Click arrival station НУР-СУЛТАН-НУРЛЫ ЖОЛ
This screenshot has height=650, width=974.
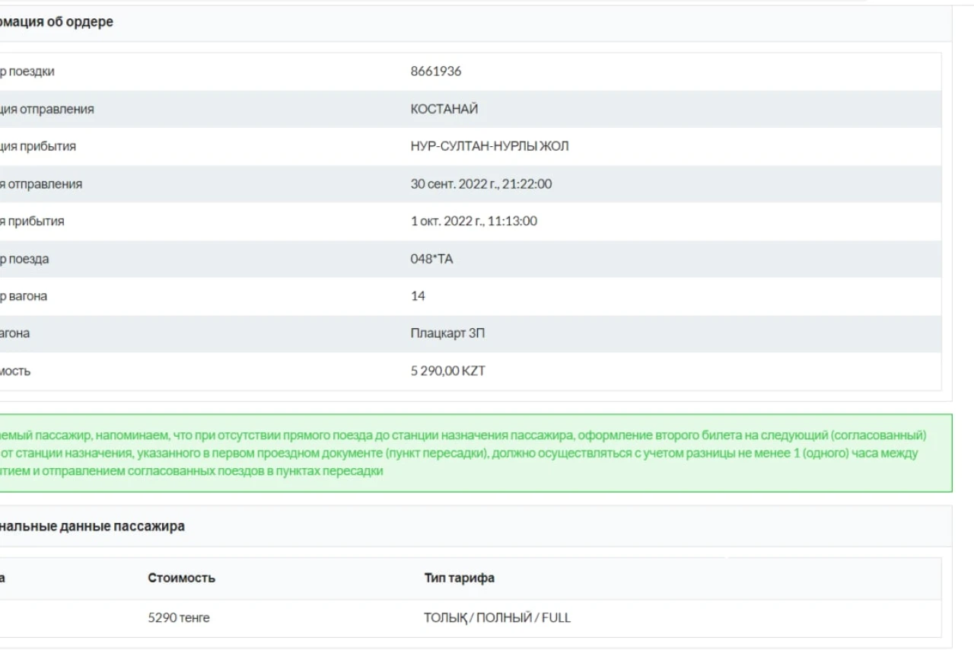coord(489,146)
